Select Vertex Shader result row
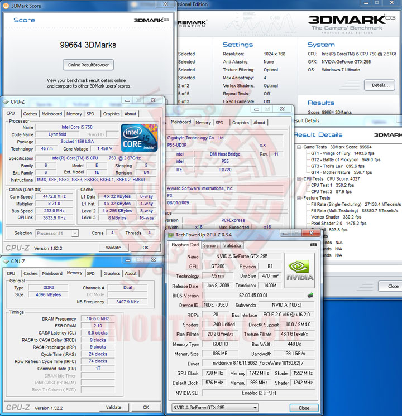Viewport: 402px width, 416px height. click(x=336, y=217)
